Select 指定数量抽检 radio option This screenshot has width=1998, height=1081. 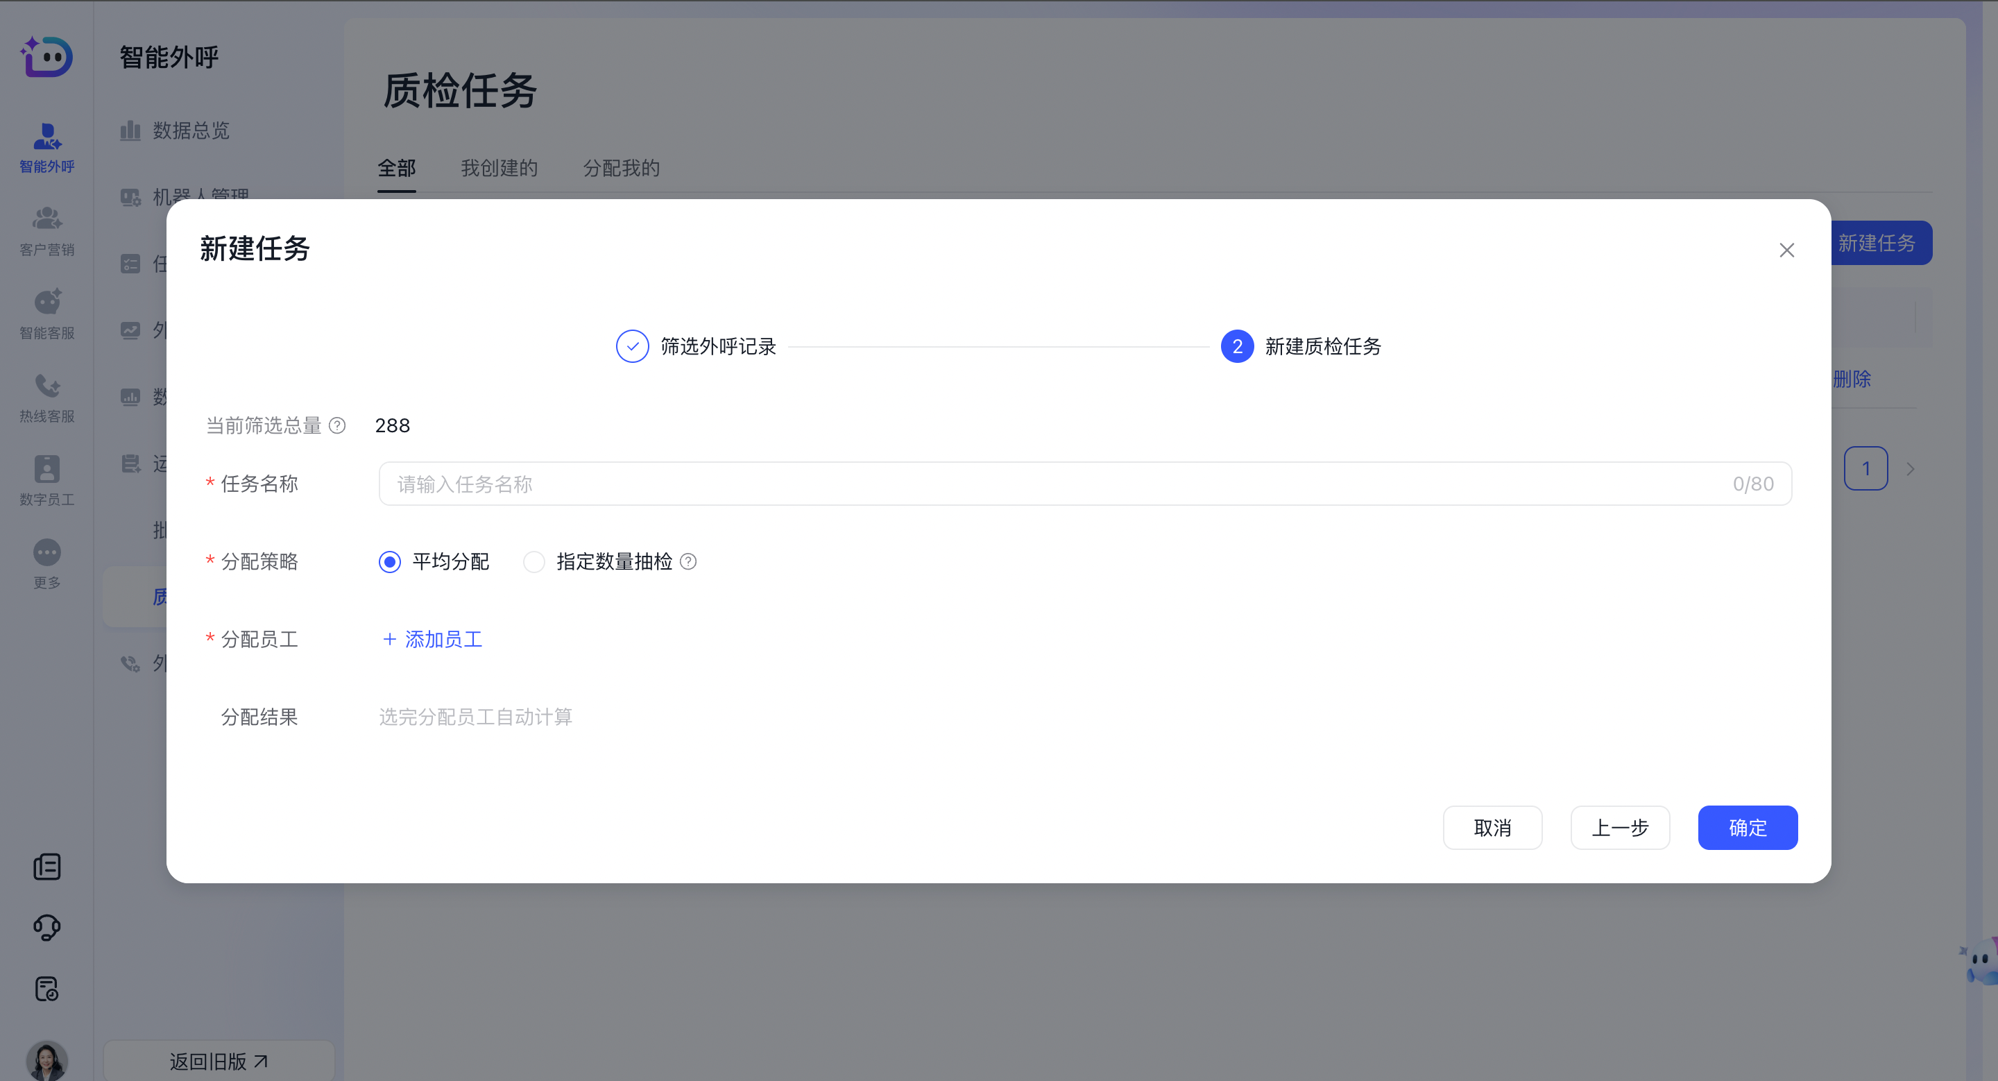pos(534,561)
